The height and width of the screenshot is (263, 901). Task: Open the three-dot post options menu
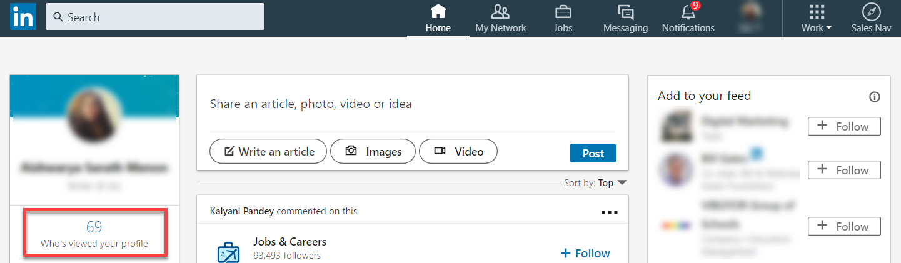609,212
